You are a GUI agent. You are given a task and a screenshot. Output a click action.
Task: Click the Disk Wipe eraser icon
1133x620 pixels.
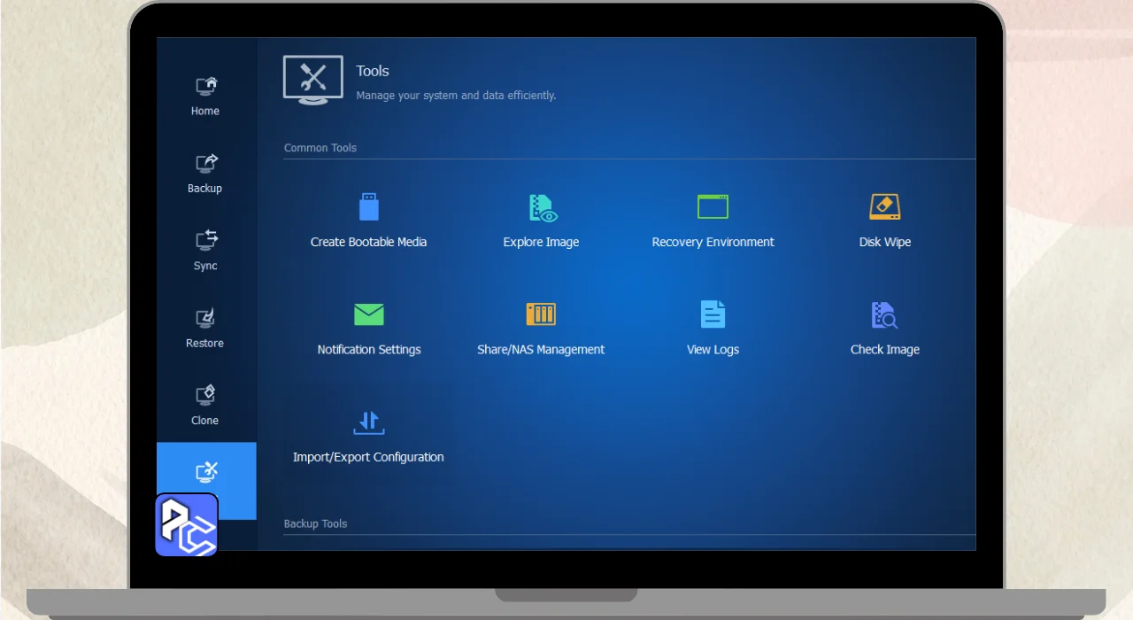coord(884,206)
